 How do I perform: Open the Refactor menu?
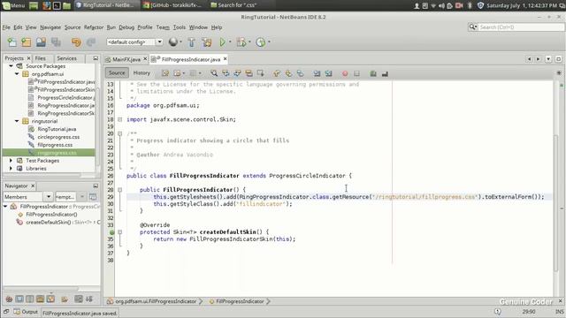[x=94, y=27]
